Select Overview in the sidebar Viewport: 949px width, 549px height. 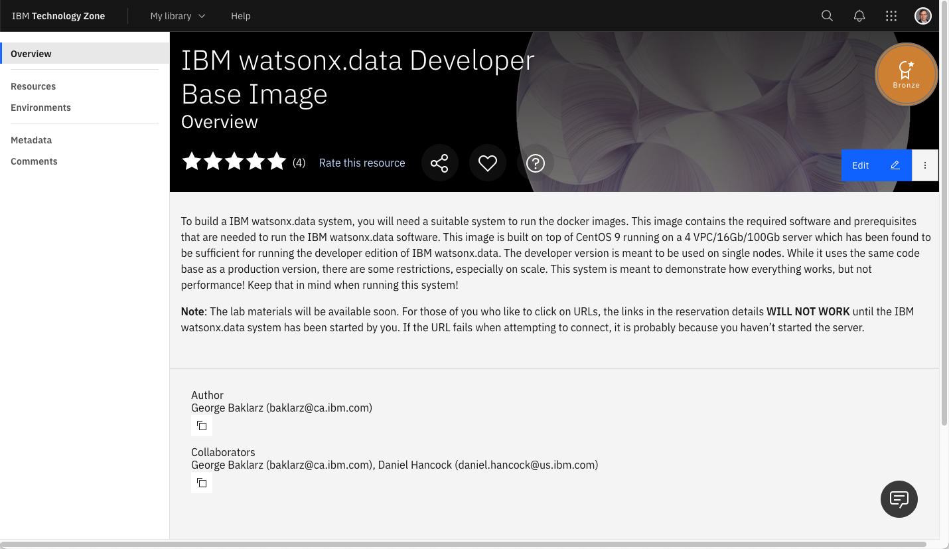[x=84, y=54]
